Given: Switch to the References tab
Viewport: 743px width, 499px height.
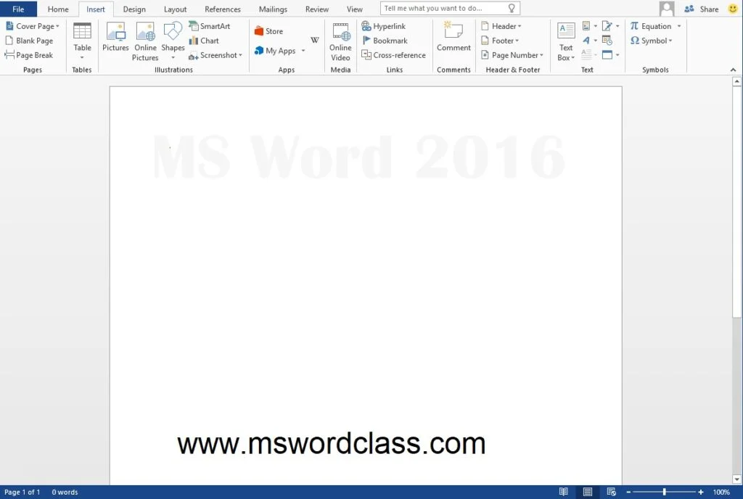Looking at the screenshot, I should coord(222,9).
